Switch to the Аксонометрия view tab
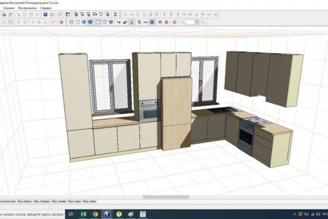The image size is (328, 219). coord(8,201)
